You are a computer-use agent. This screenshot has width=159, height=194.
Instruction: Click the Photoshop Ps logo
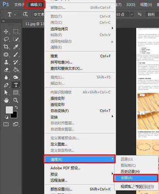6,4
